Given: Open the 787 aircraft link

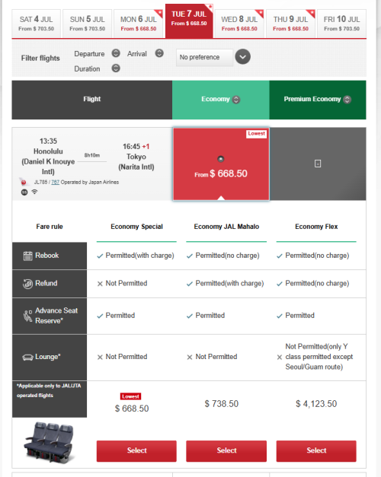Looking at the screenshot, I should pyautogui.click(x=55, y=183).
